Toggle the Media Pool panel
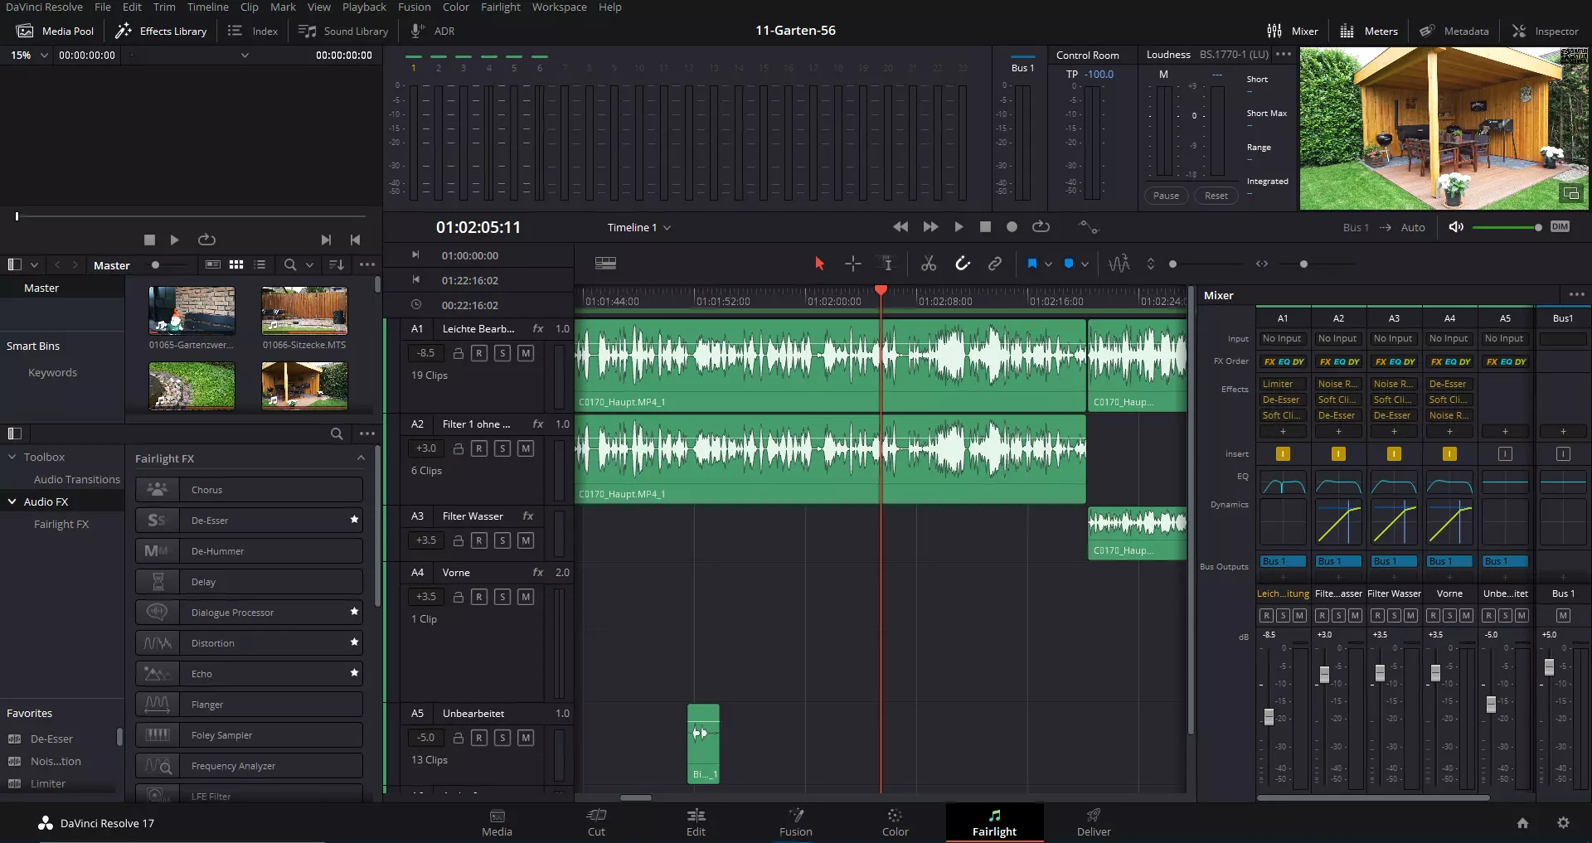Screen dimensions: 1592x843 56,31
